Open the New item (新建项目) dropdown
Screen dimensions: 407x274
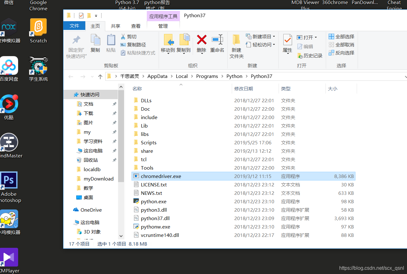pos(261,36)
